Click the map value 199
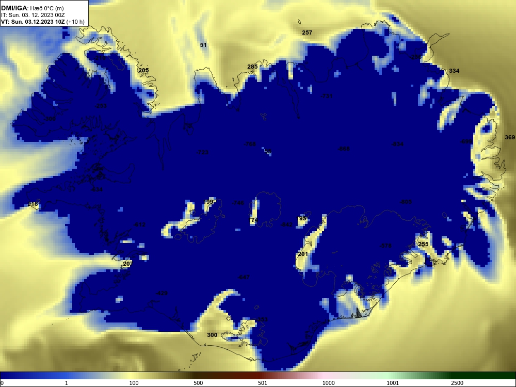Image resolution: width=516 pixels, height=387 pixels. [x=208, y=202]
